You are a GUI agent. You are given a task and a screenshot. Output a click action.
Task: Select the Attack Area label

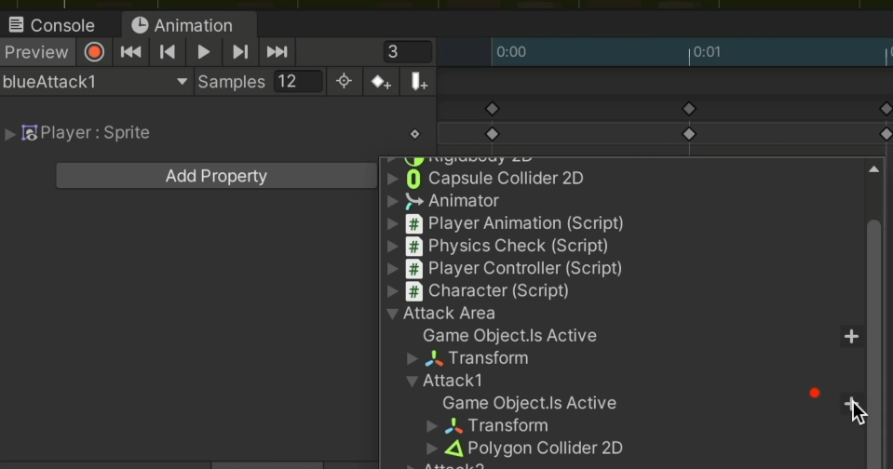[449, 313]
